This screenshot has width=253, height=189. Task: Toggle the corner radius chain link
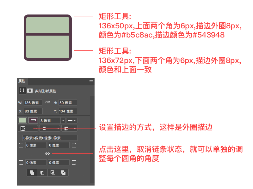(47, 154)
